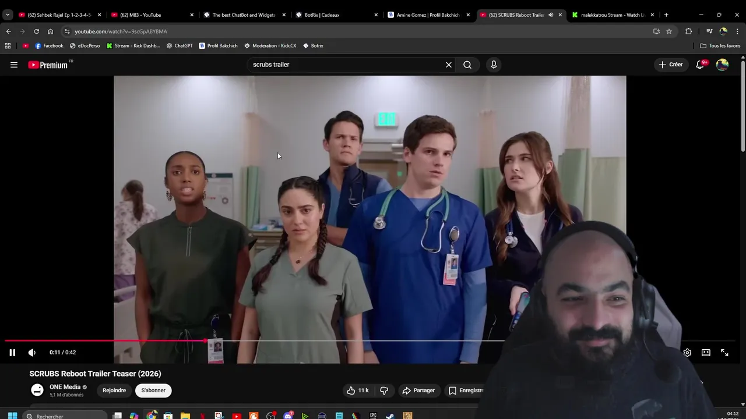Open Moderation - Kick.CX bookmark
The image size is (746, 419).
click(270, 45)
